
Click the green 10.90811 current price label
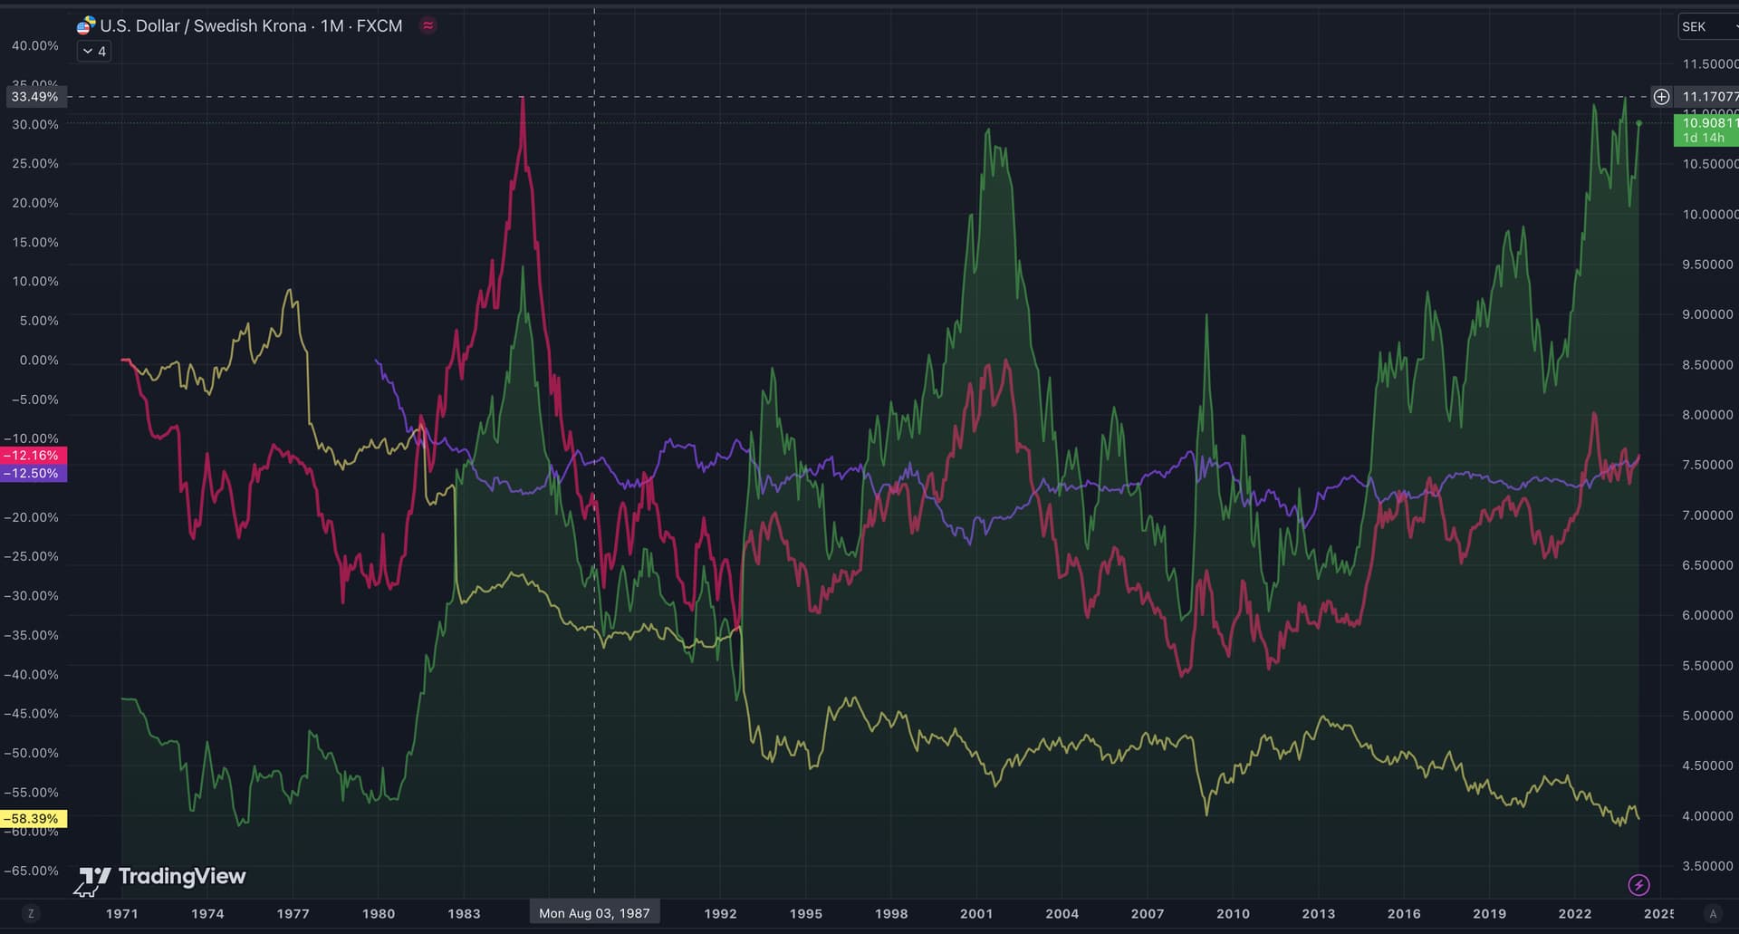coord(1706,130)
